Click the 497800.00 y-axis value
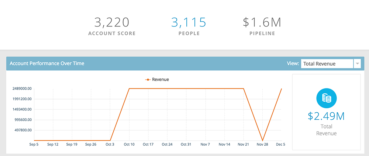The image size is (369, 156). [22, 130]
